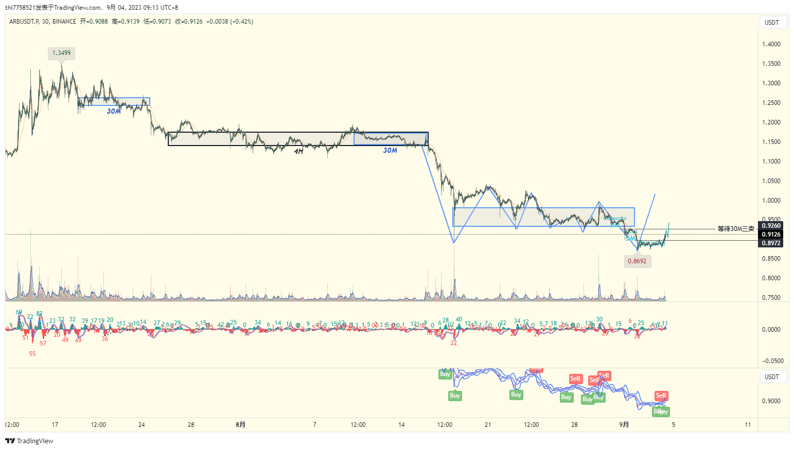Viewport: 794px width, 450px height.
Task: Click the 8月 date on the time axis
Action: click(x=240, y=425)
